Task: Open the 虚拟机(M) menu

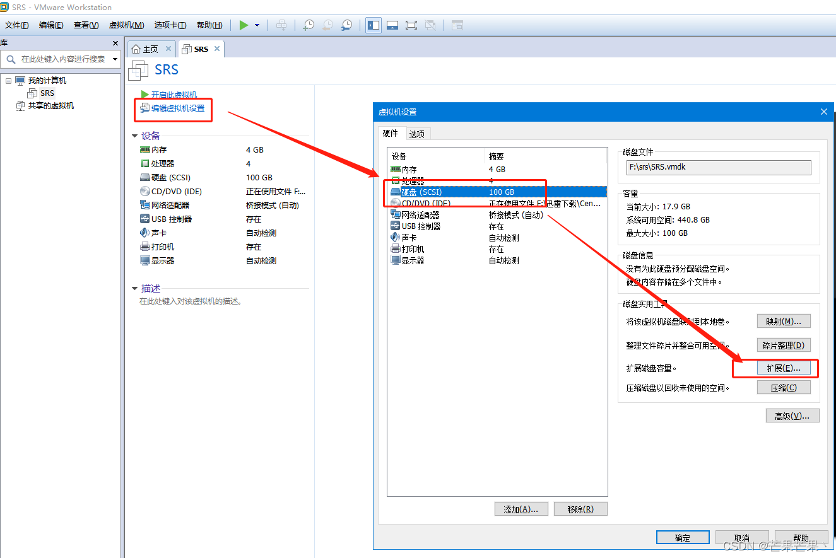Action: pyautogui.click(x=127, y=25)
